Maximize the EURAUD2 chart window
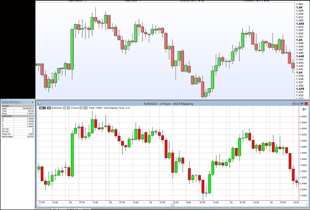Image resolution: width=310 pixels, height=210 pixels. (x=302, y=103)
